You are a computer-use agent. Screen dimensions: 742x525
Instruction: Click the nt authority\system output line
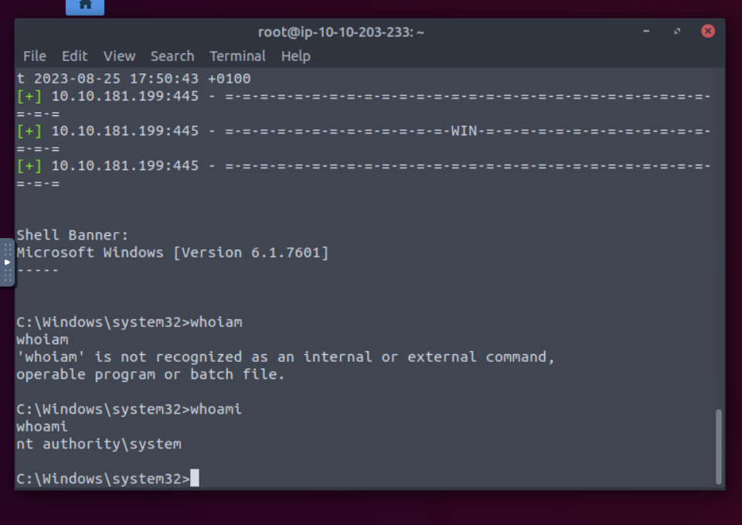(98, 443)
